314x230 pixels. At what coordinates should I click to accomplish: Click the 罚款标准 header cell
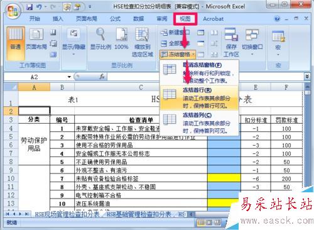coord(286,120)
